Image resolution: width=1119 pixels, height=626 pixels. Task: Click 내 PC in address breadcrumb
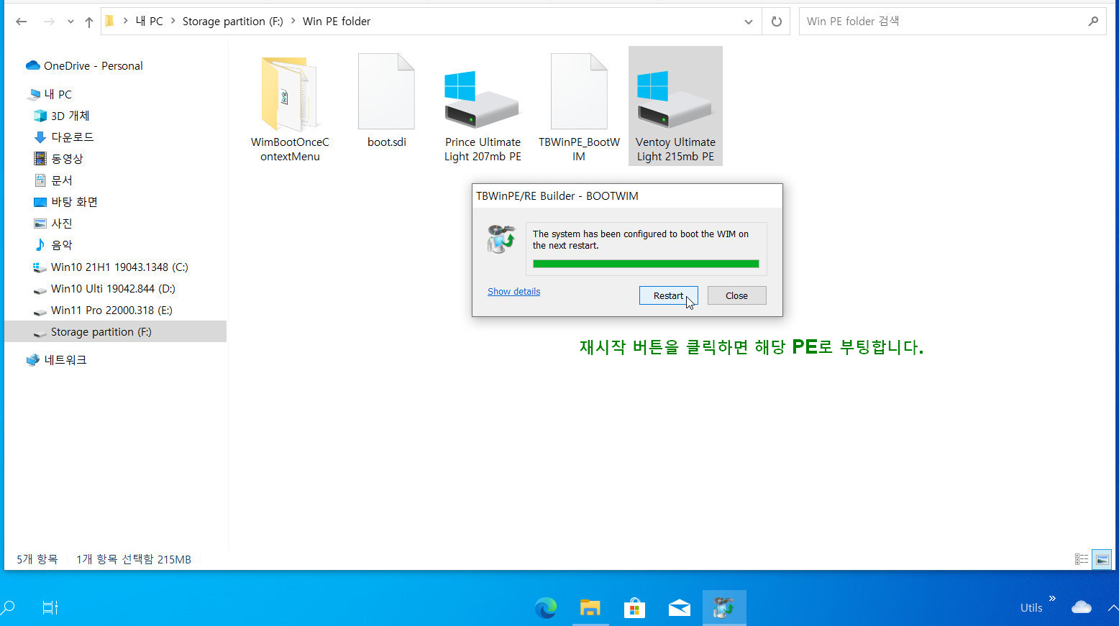pos(150,22)
